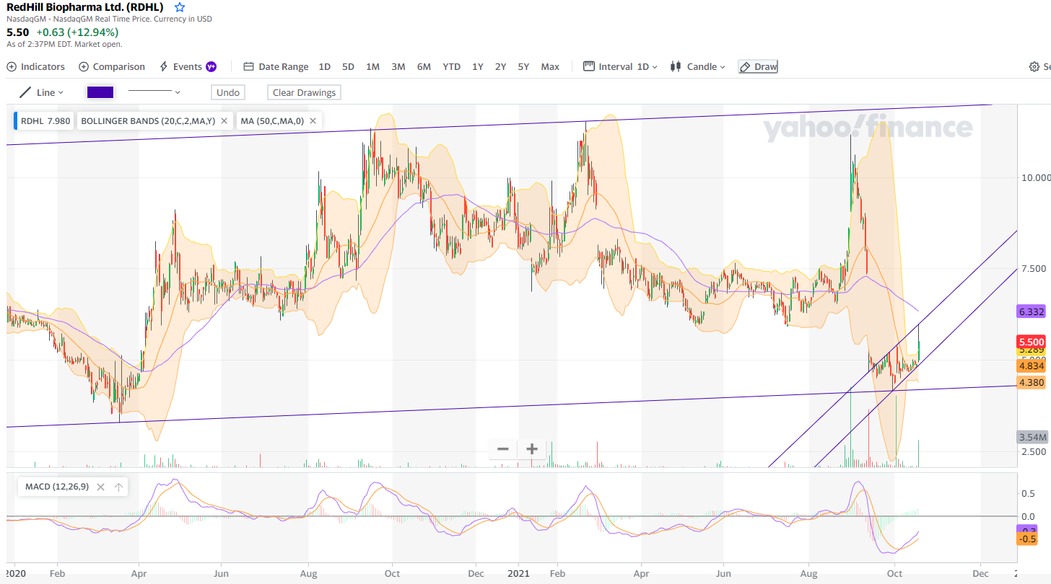
Task: Click the MACD (12,26,9) panel label
Action: (x=57, y=487)
